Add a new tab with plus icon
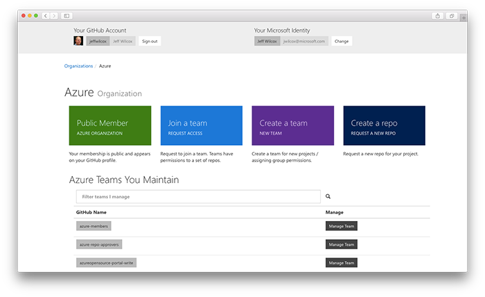This screenshot has width=485, height=297. (464, 18)
